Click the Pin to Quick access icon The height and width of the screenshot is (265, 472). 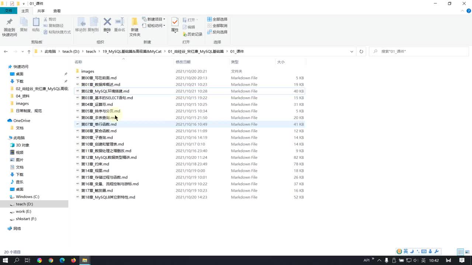pyautogui.click(x=10, y=27)
